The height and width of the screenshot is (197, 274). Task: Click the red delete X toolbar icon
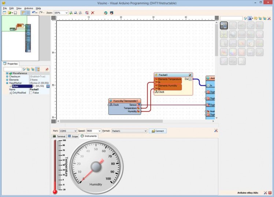93,13
